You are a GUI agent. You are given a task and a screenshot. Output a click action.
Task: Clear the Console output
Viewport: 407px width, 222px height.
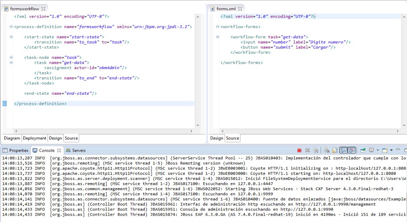pyautogui.click(x=326, y=150)
